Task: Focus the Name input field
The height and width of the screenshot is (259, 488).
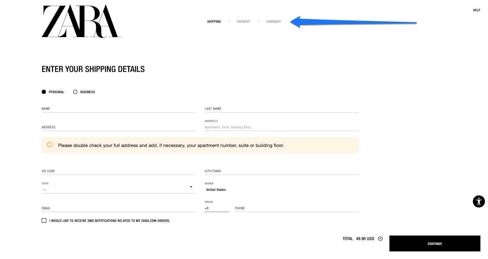Action: (x=119, y=109)
